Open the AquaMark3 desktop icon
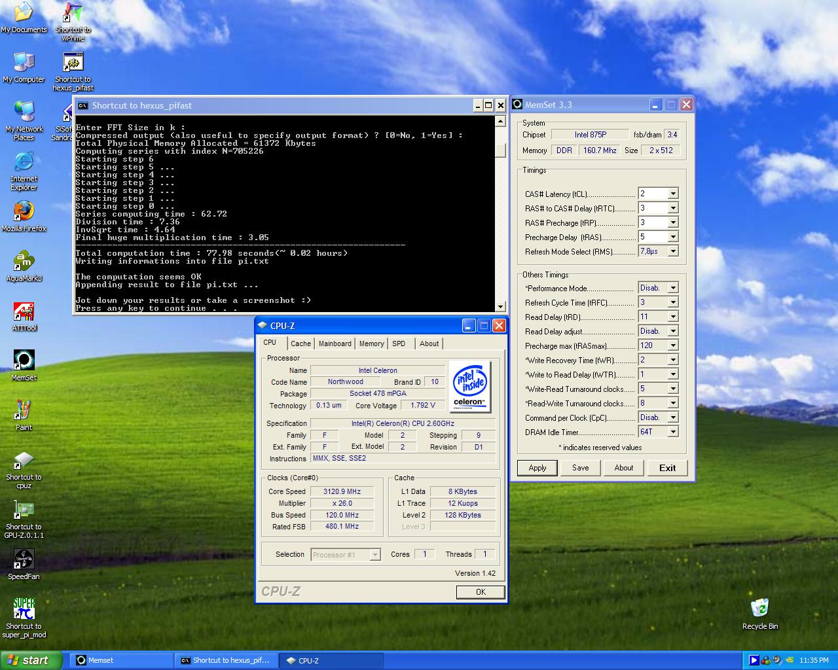The image size is (838, 670). tap(24, 266)
